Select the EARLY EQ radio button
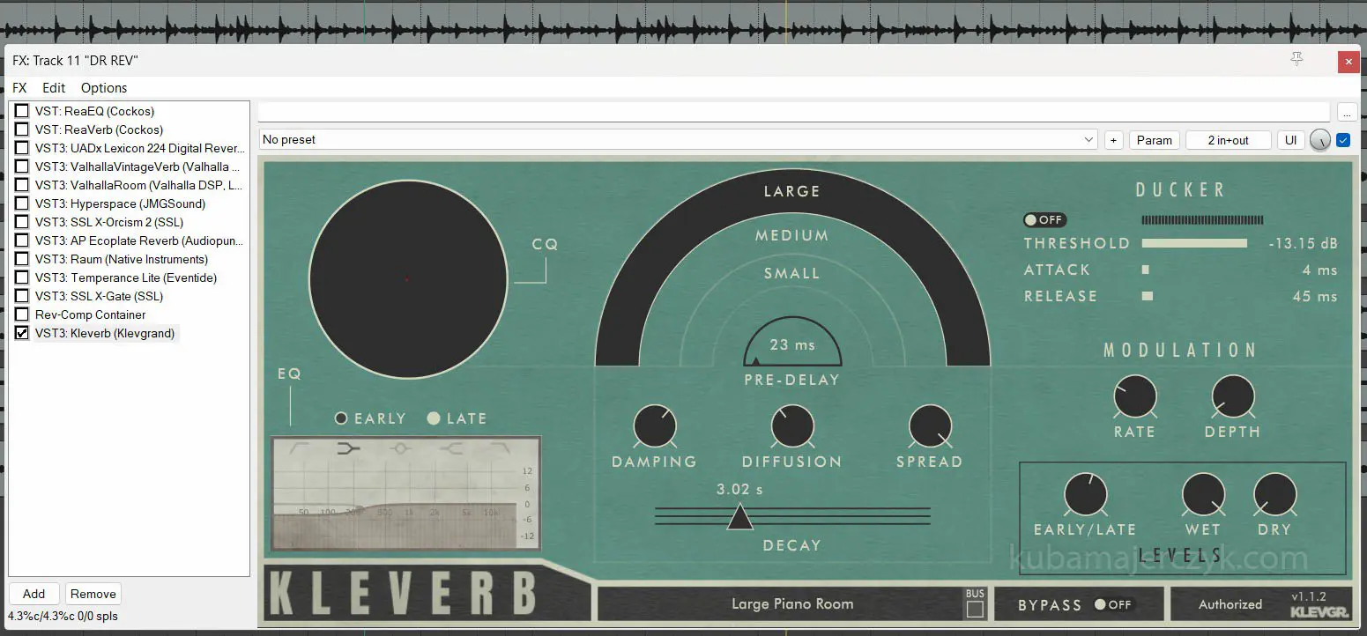Viewport: 1367px width, 636px height. 341,418
